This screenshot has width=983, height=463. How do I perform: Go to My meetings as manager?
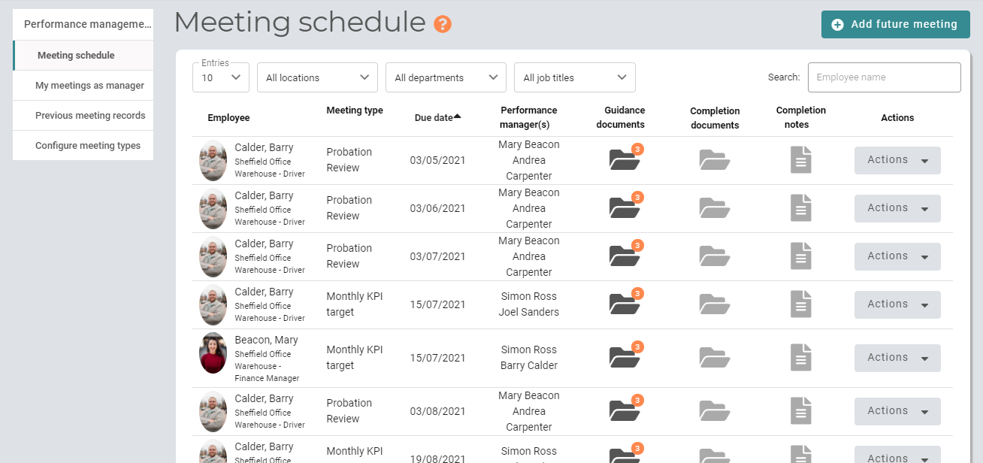click(83, 85)
